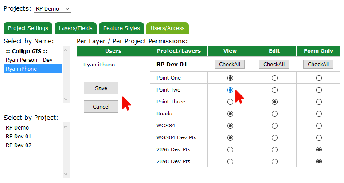Switch to the Project Settings tab
The height and width of the screenshot is (183, 344).
tap(28, 28)
